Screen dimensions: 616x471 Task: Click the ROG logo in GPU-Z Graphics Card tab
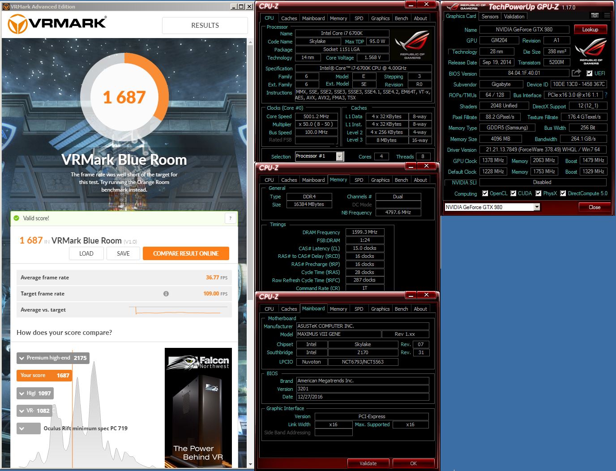[591, 51]
